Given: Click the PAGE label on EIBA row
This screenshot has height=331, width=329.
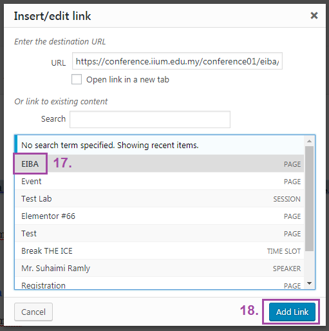Looking at the screenshot, I should coord(292,164).
